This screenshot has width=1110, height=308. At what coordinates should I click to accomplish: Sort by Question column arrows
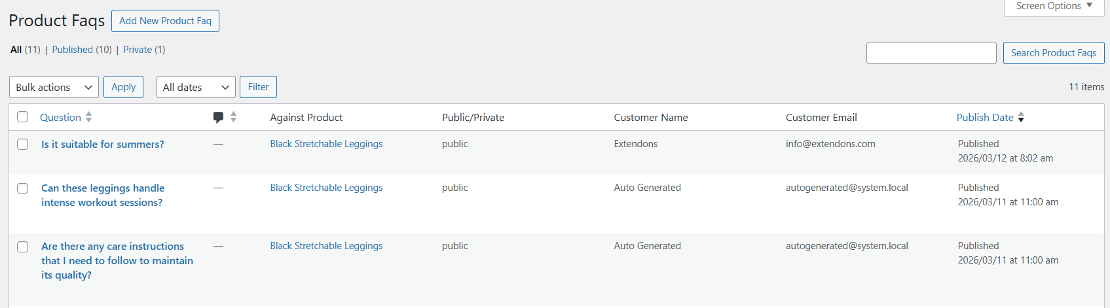click(x=89, y=117)
